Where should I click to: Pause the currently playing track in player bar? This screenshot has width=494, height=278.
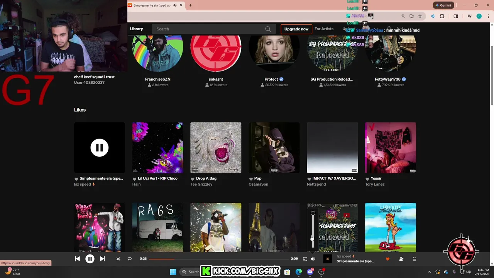90,259
